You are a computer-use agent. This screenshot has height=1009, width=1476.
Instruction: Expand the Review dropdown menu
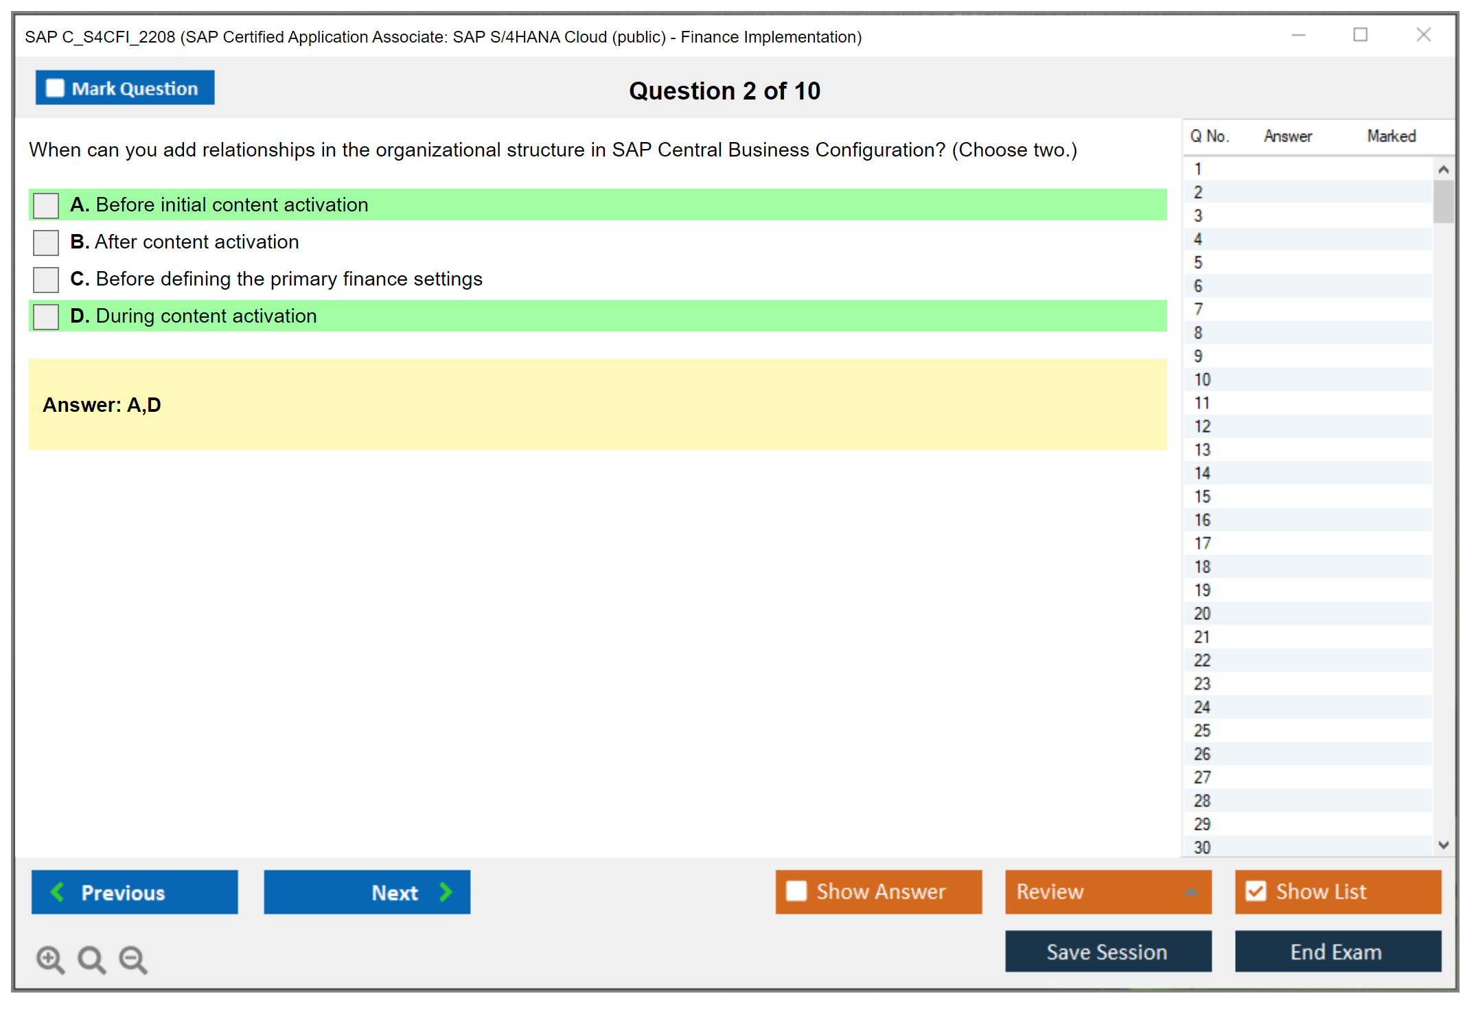tap(1191, 892)
